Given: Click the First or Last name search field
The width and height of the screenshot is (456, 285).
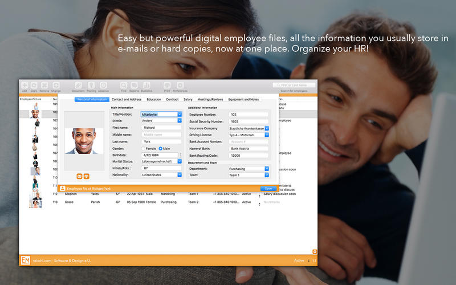Looking at the screenshot, I should [x=294, y=85].
